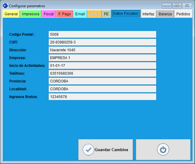Click the Dirección field with Navarrete 1045

click(x=102, y=50)
